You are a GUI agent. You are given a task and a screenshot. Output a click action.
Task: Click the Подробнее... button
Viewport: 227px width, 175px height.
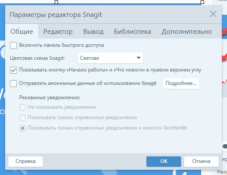(181, 84)
